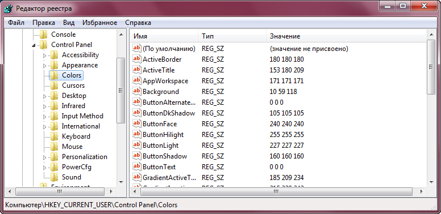Open the Вид menu
This screenshot has height=214, width=441.
coord(69,23)
